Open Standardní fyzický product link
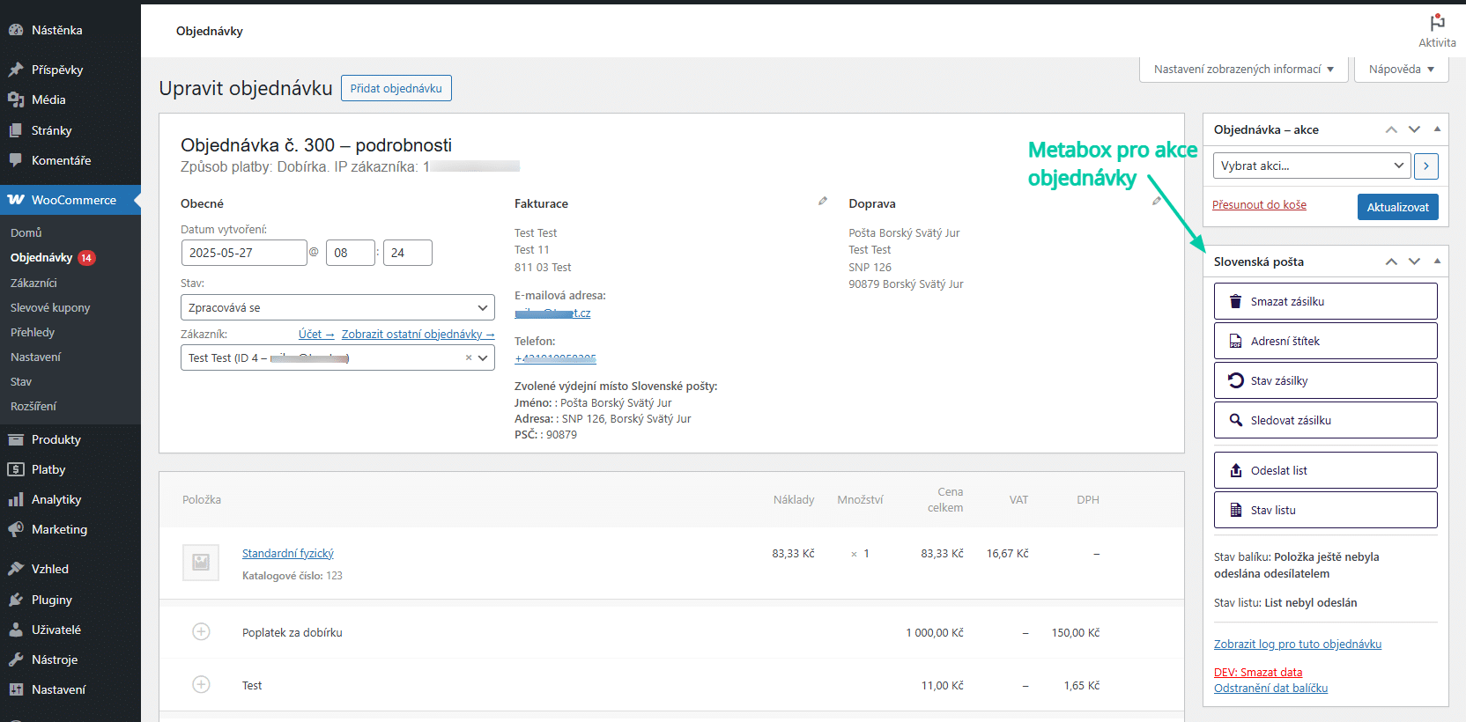1466x722 pixels. [288, 553]
